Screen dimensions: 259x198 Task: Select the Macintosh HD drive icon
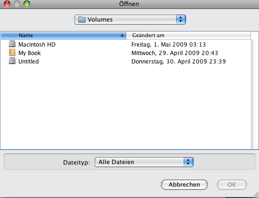pos(12,44)
